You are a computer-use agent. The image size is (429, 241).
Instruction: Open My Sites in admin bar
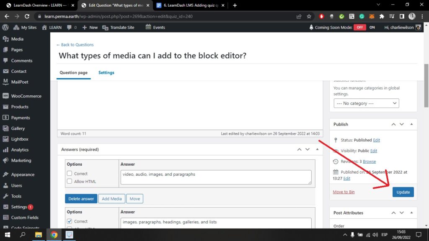pyautogui.click(x=25, y=27)
